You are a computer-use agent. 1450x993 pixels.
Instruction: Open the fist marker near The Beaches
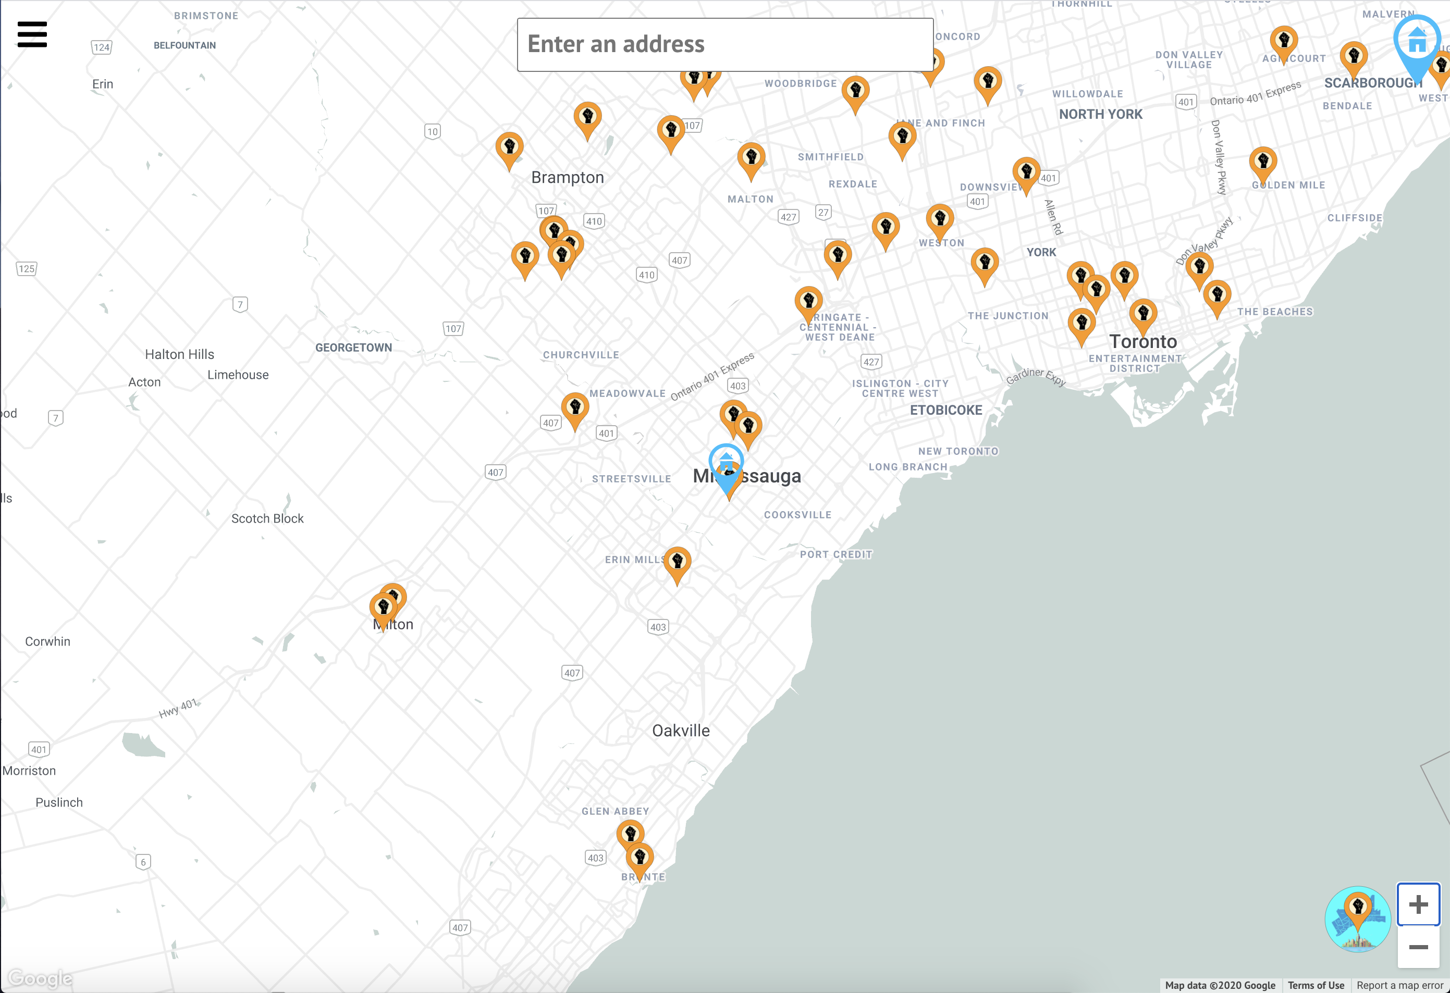[x=1216, y=294]
